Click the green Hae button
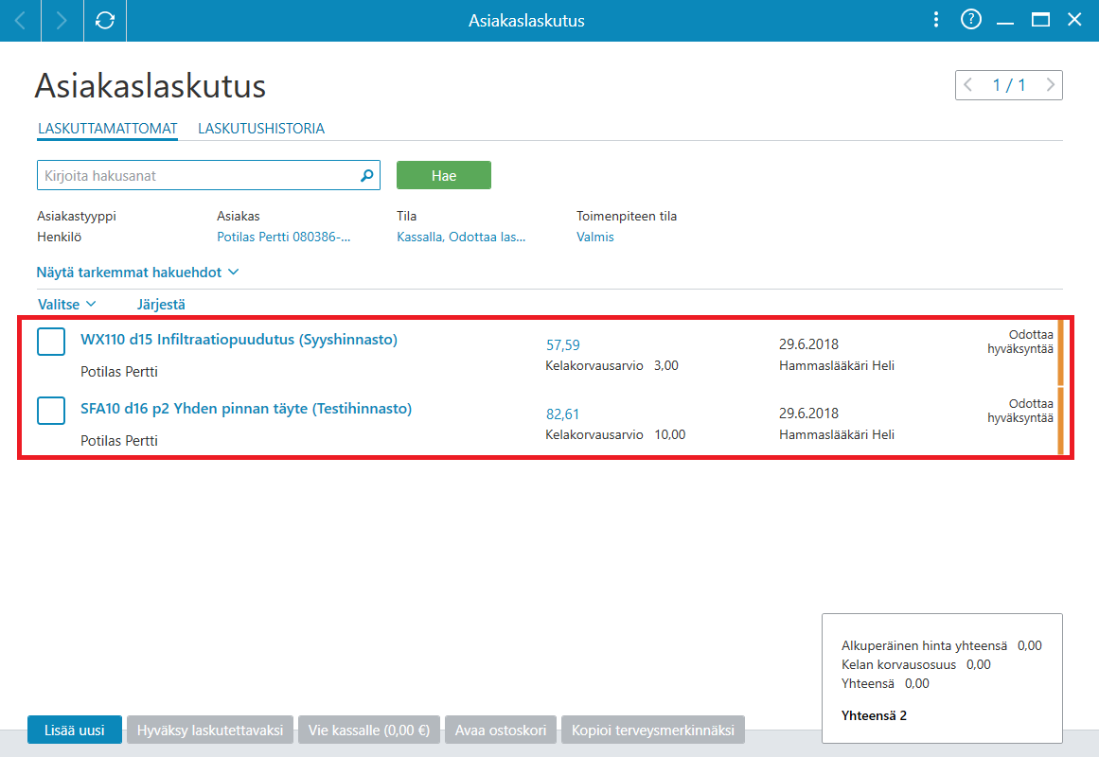 pos(444,175)
